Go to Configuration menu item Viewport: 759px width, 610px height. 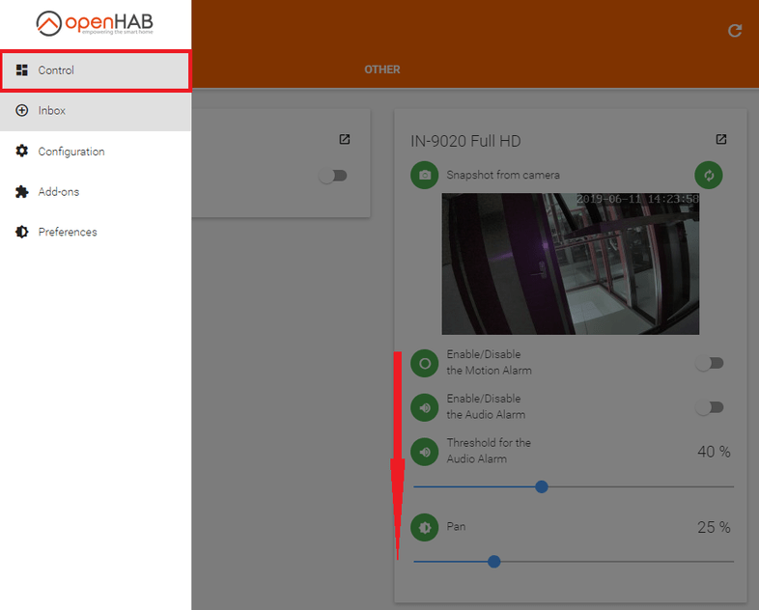[x=95, y=152]
